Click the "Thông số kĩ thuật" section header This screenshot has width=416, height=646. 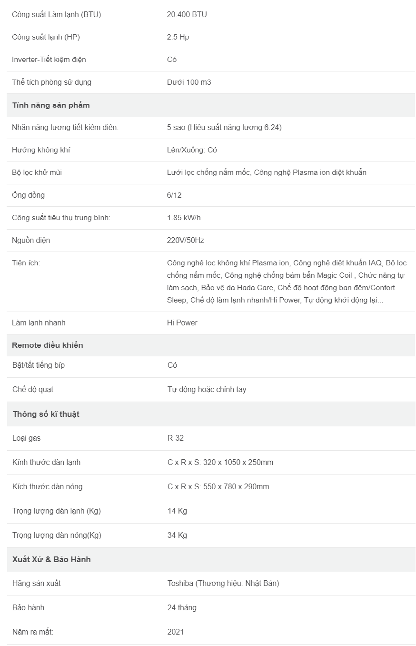tap(46, 414)
